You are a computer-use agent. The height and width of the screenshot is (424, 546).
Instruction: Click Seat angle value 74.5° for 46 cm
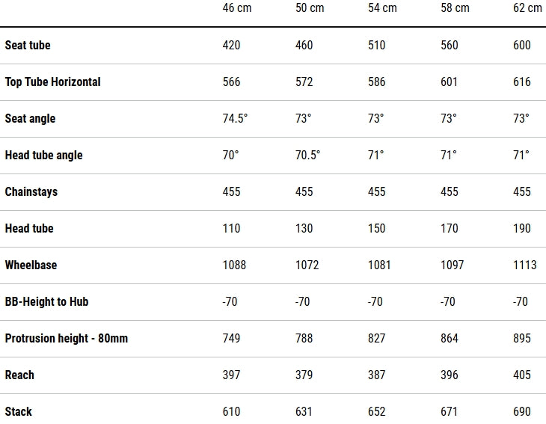click(236, 119)
